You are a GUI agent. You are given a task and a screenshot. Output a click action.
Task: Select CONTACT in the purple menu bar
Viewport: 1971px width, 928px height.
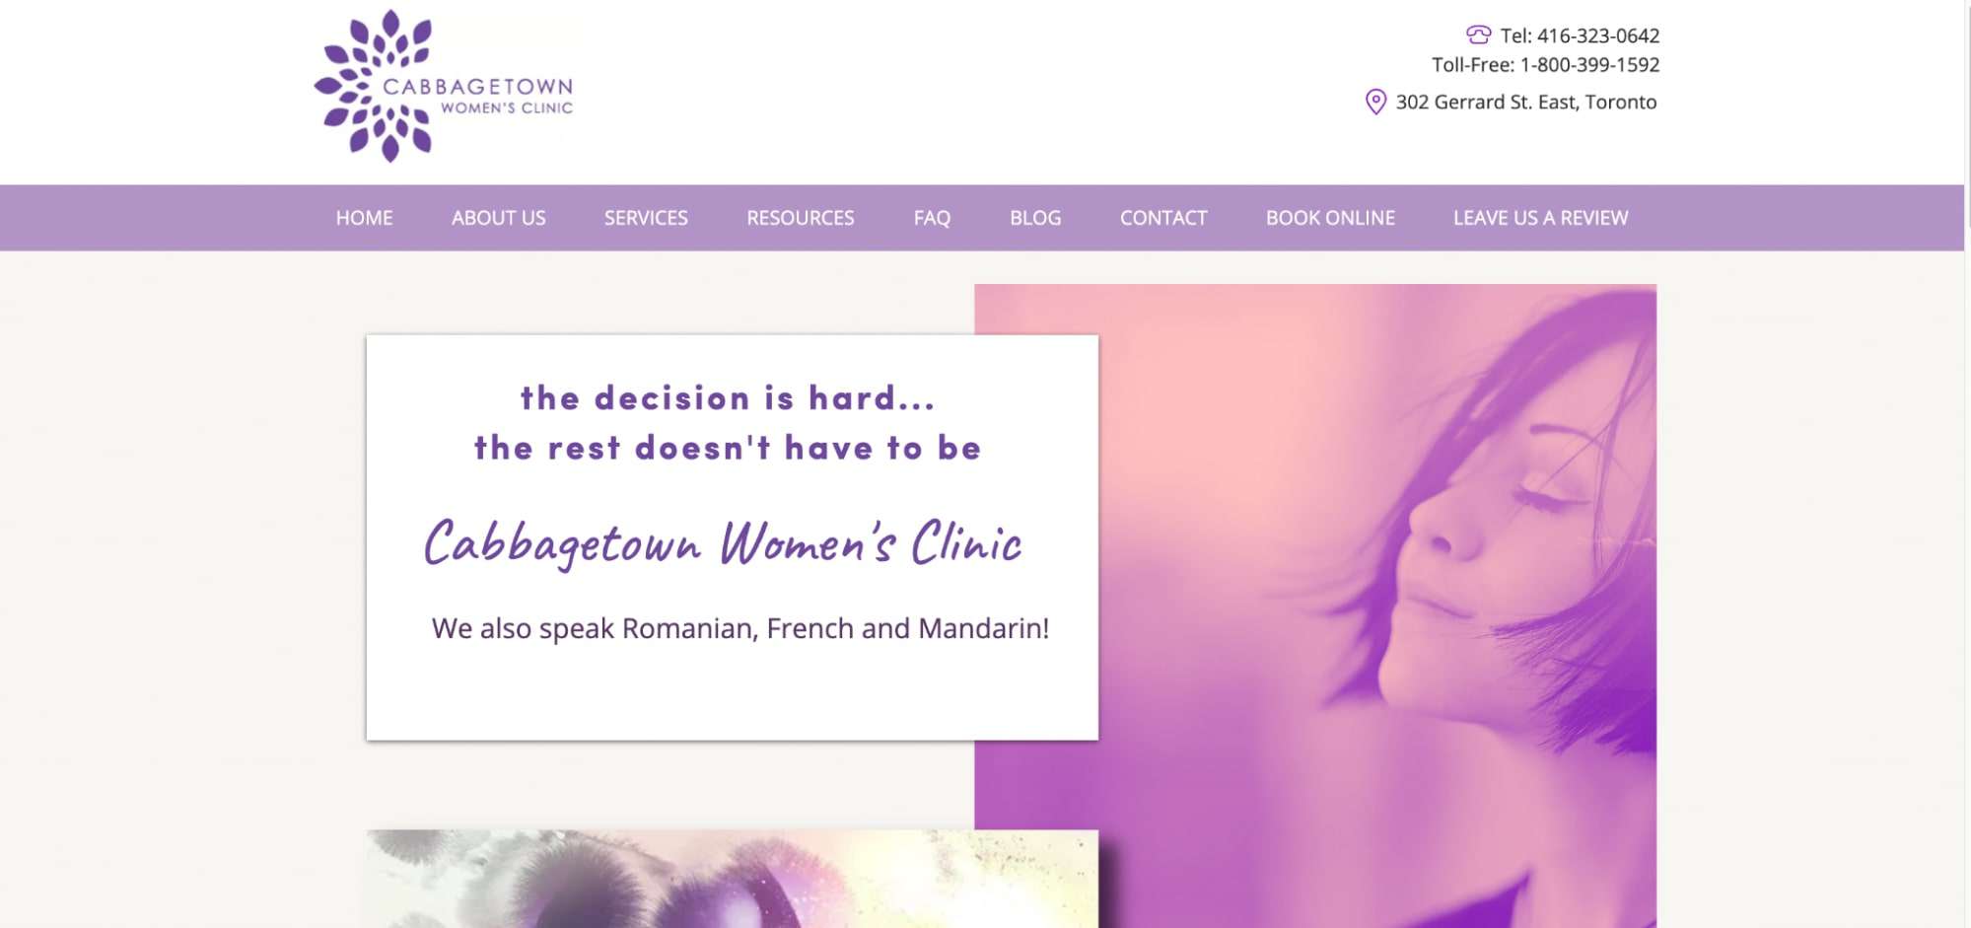pyautogui.click(x=1163, y=218)
